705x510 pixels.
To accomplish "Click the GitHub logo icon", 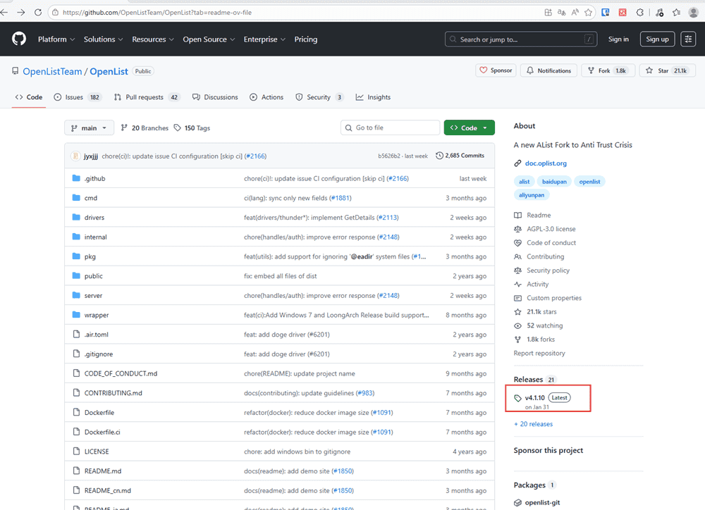I will (19, 39).
